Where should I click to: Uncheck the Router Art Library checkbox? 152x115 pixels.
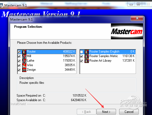82,61
